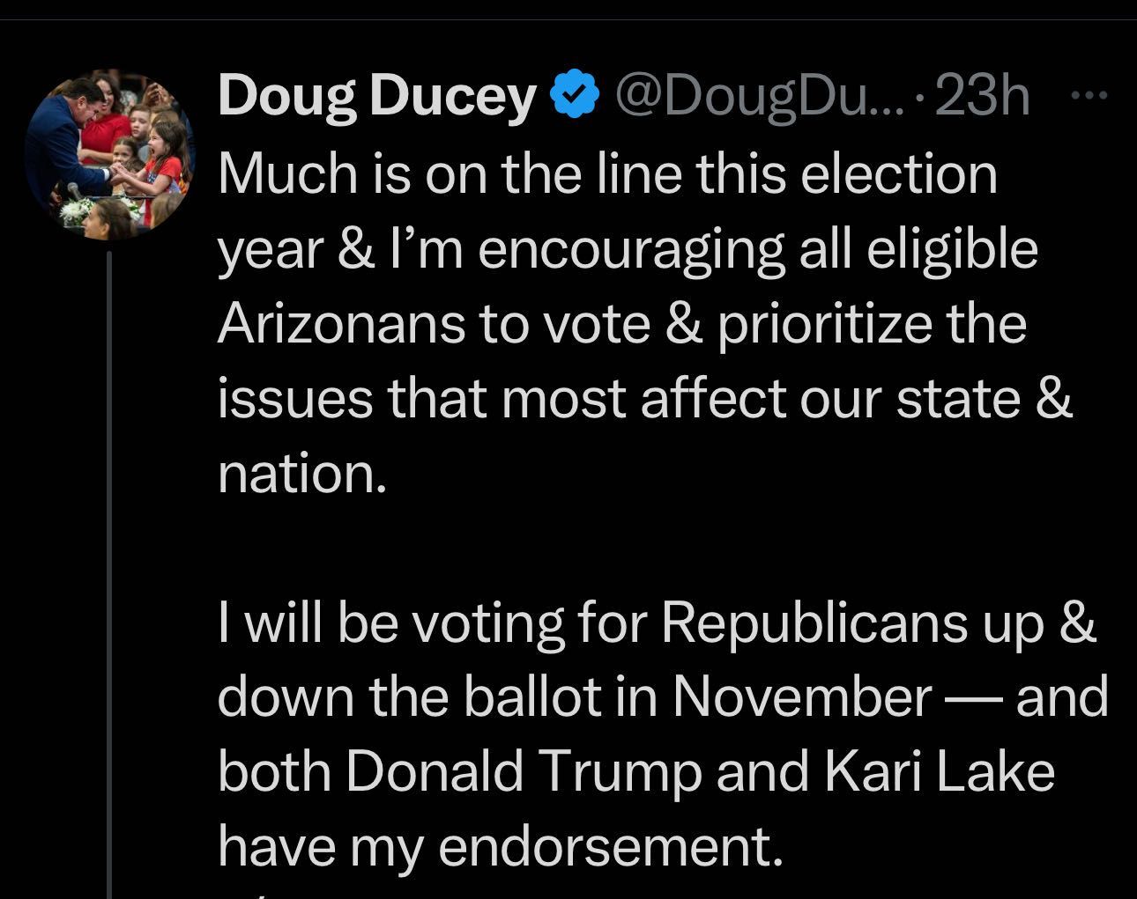Open the three-dot more options menu

pos(1092,94)
